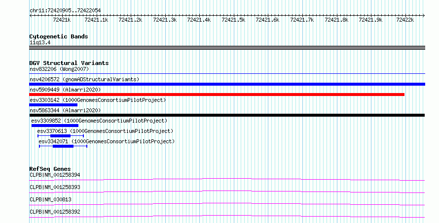The width and height of the screenshot is (439, 223).
Task: Click the Cytogenetic Bands track heading
Action: pyautogui.click(x=59, y=36)
